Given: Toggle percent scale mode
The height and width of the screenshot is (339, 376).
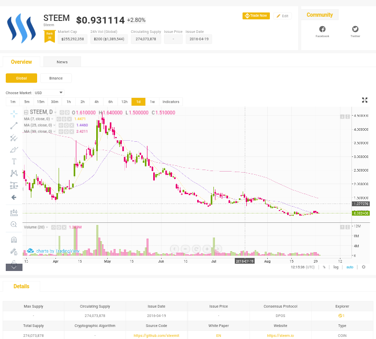Looking at the screenshot, I should tap(324, 267).
